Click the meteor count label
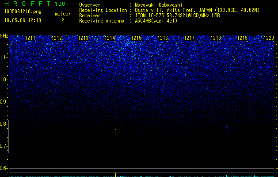This screenshot has width=278, height=177. click(63, 14)
